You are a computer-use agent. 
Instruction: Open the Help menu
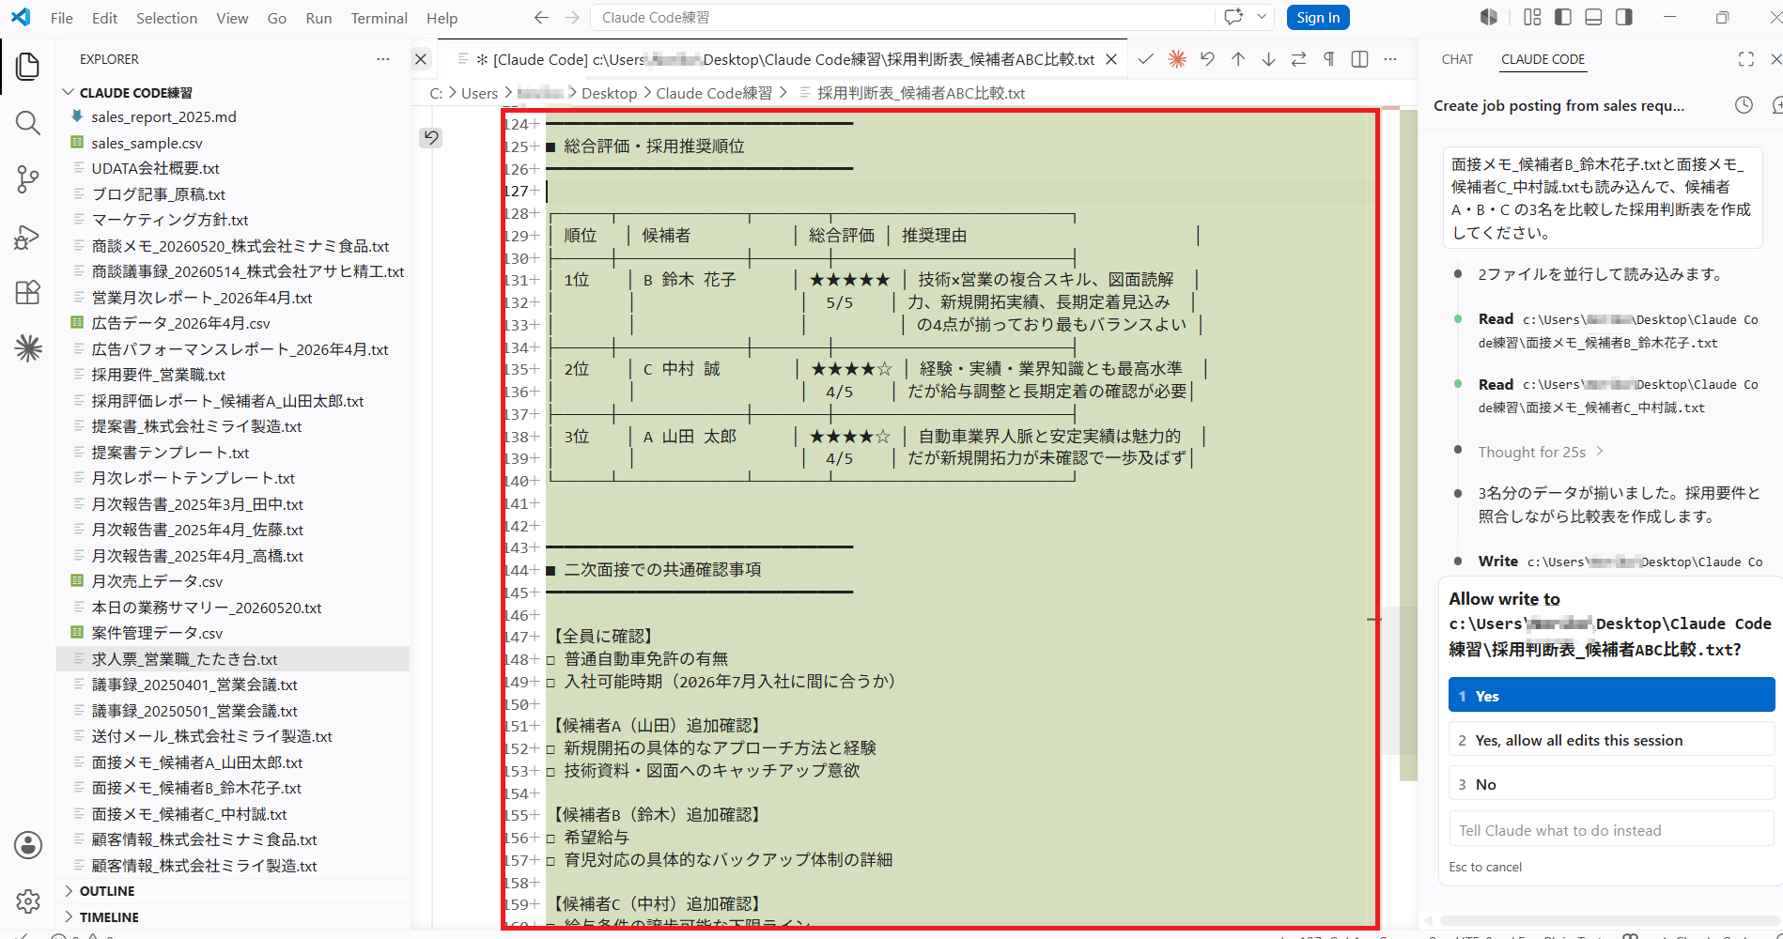coord(442,18)
